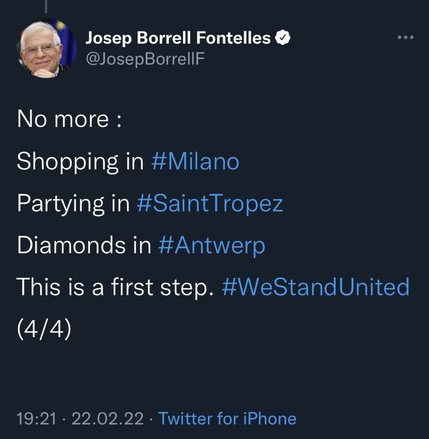
Task: Click the "Shopping in" text
Action: point(80,161)
